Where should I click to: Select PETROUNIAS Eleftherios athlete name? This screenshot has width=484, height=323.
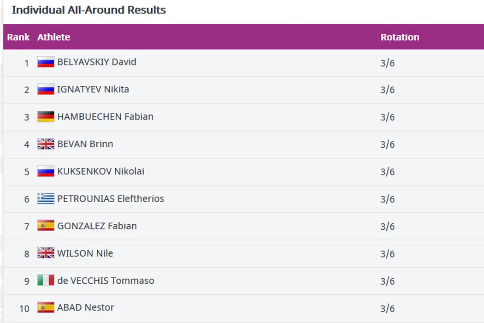coord(110,199)
